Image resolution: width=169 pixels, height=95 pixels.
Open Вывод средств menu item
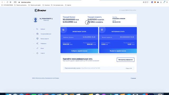pos(45,39)
